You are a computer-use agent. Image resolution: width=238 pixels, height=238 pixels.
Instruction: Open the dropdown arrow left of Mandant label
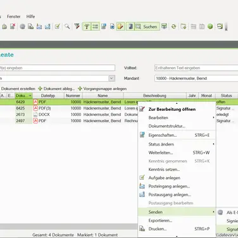tap(111, 78)
